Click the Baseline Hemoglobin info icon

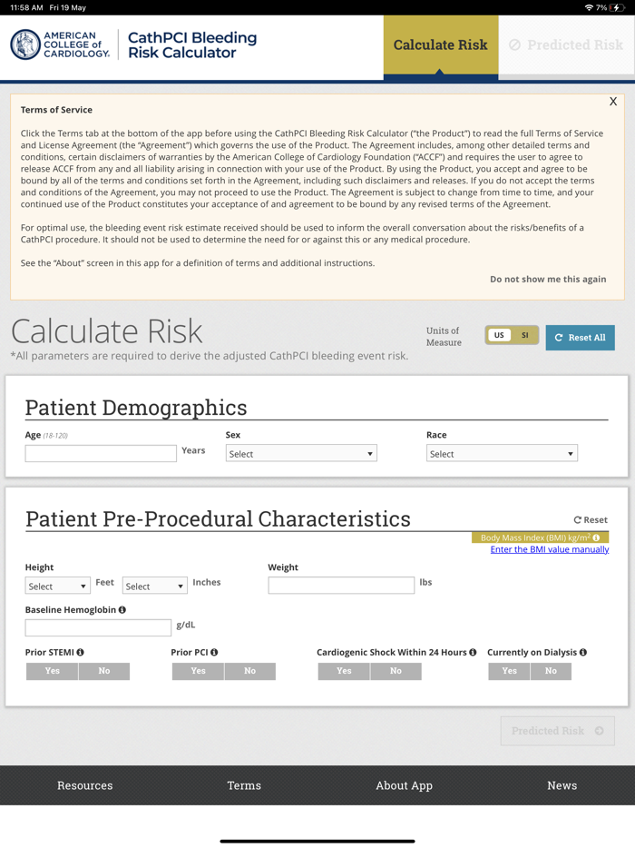pyautogui.click(x=122, y=609)
